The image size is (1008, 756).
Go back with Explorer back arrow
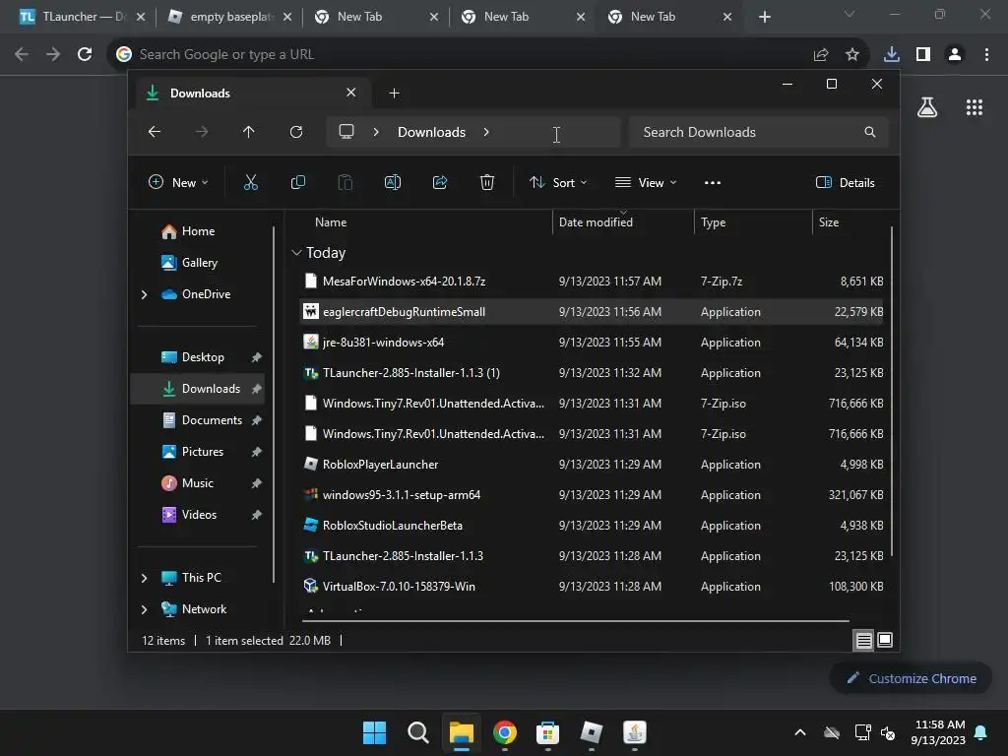pos(155,132)
